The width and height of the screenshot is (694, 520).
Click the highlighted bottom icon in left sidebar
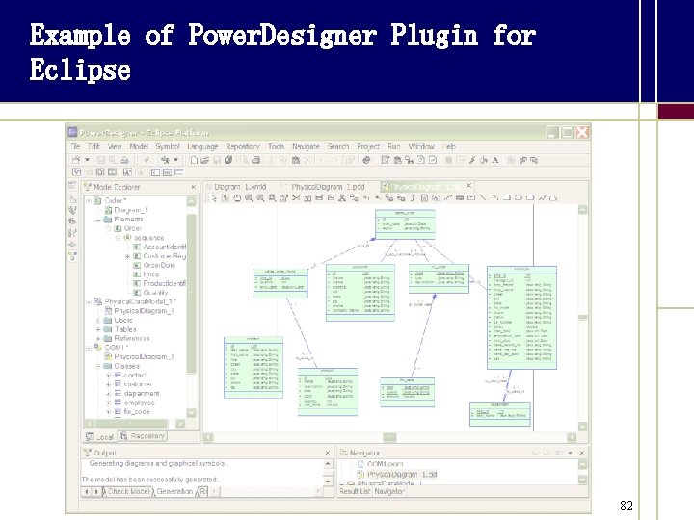72,255
